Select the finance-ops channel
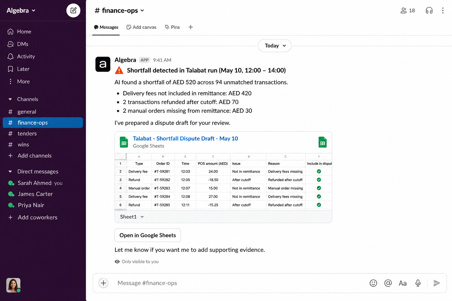The height and width of the screenshot is (301, 452). coord(43,123)
